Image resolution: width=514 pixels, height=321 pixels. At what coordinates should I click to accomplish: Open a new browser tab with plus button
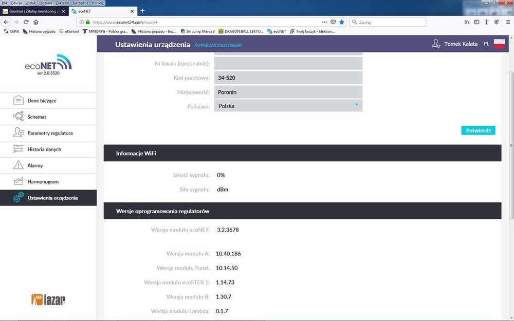pos(142,11)
